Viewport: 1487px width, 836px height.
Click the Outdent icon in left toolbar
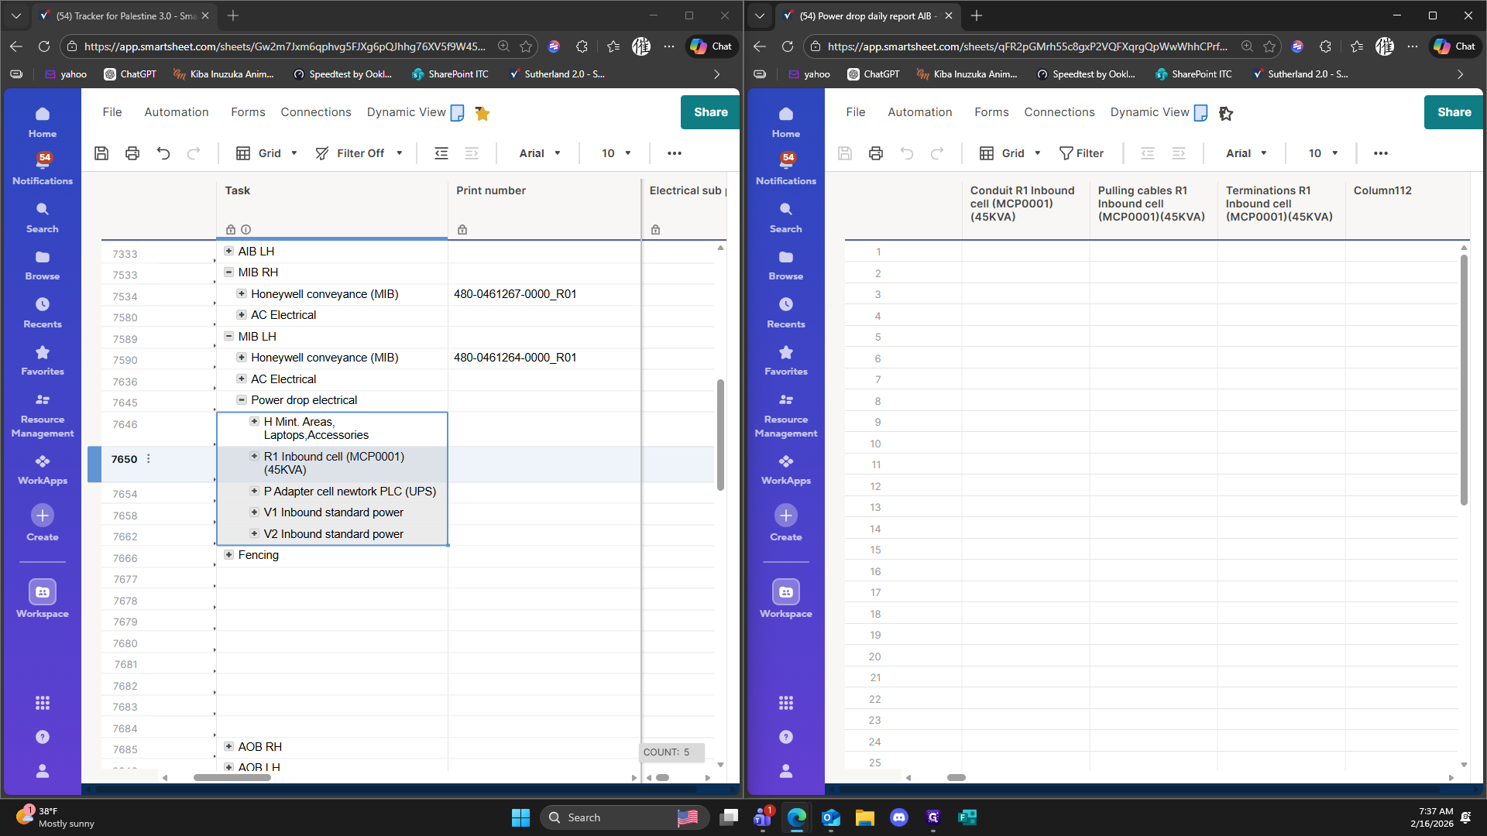[441, 153]
